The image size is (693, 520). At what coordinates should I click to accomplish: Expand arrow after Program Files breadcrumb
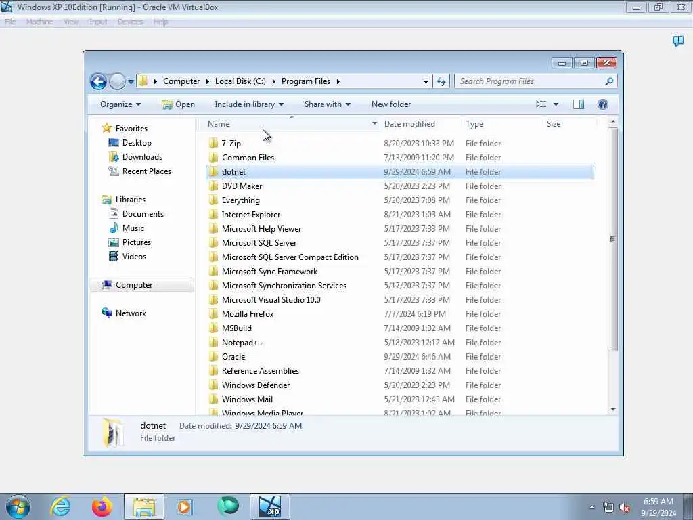pos(338,81)
